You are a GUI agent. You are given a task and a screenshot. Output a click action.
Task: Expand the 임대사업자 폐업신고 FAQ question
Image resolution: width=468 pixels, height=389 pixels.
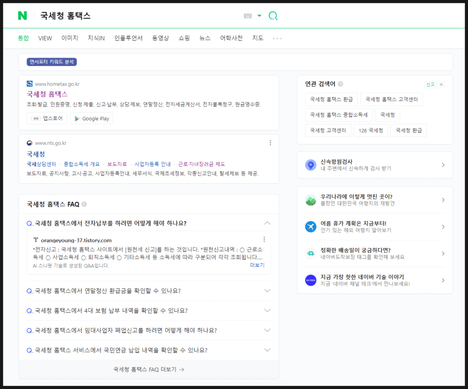click(267, 330)
